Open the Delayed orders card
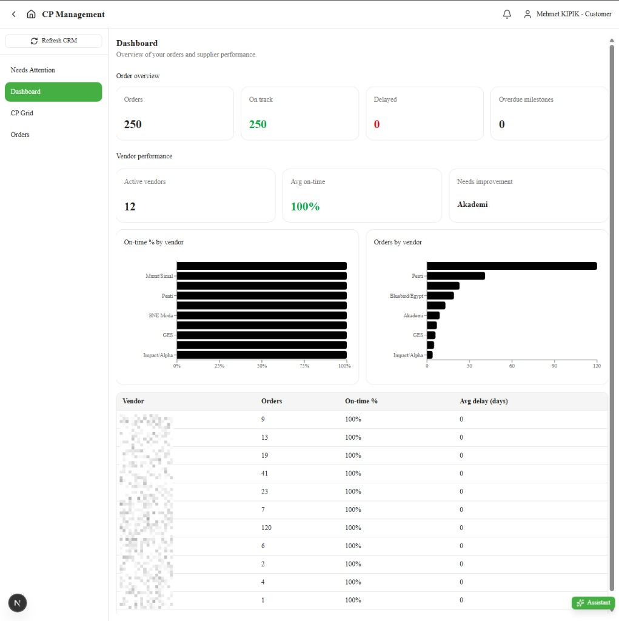 [x=424, y=113]
